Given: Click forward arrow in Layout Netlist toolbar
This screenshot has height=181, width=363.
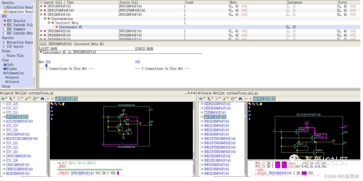Looking at the screenshot, I should [x=52, y=99].
